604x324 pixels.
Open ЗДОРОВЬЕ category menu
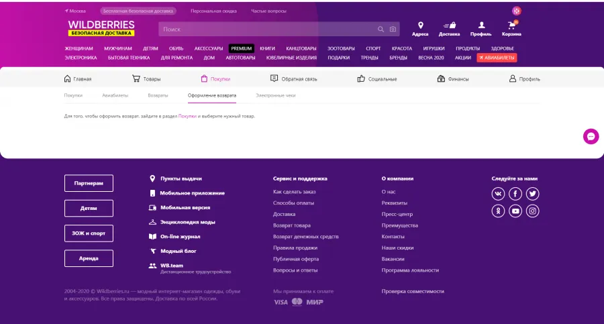[502, 48]
